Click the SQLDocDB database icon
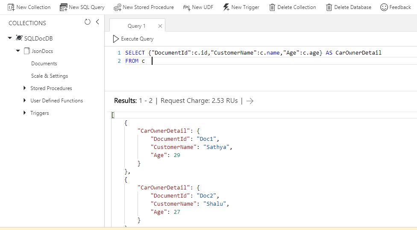Viewport: 417px width, 230px height. coord(19,38)
